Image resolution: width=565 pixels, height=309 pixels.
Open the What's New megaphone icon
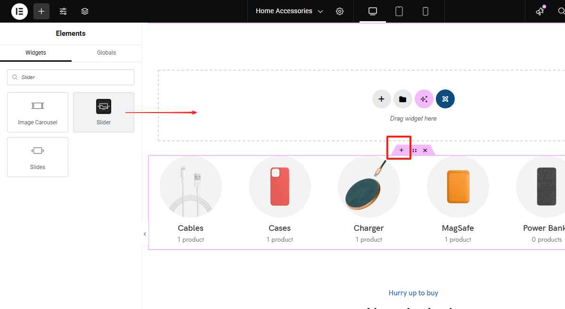[540, 11]
